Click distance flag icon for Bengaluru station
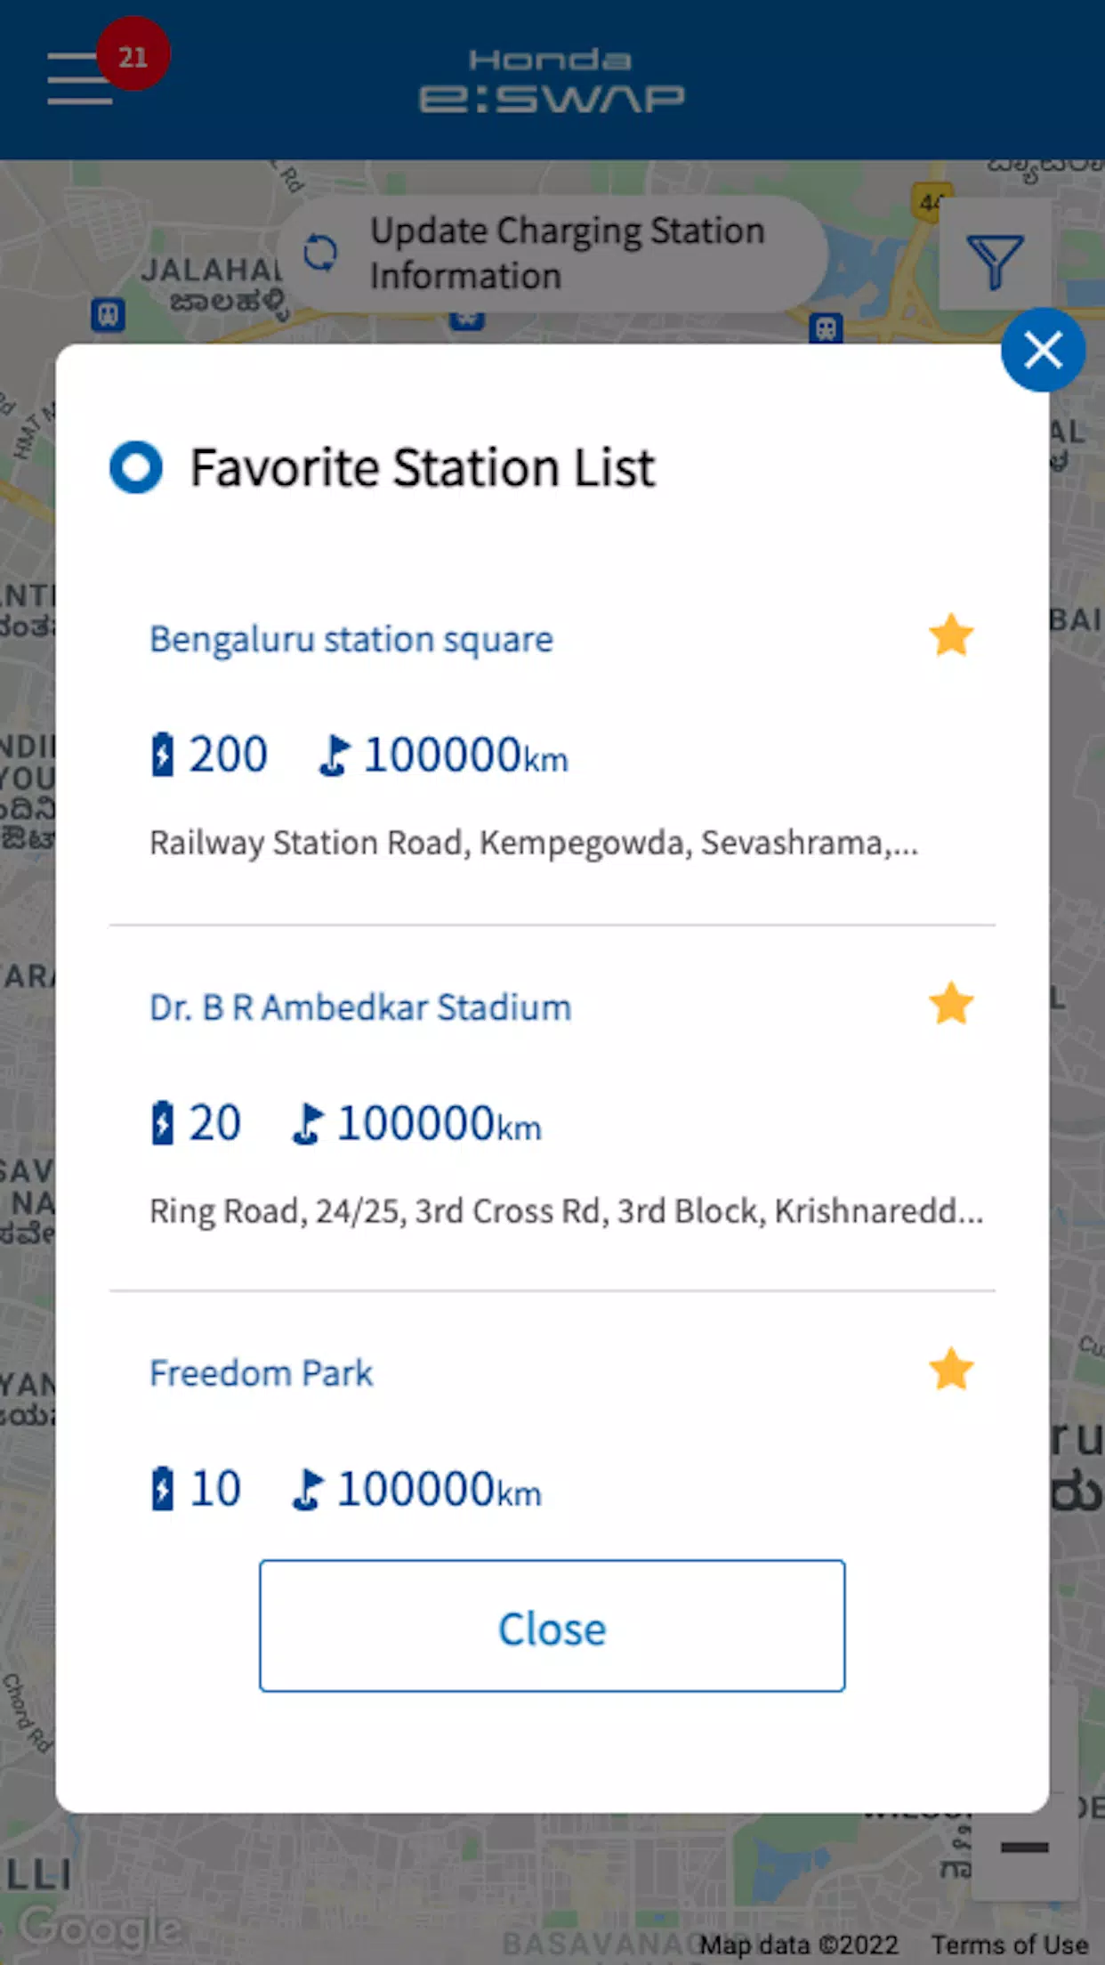 [x=335, y=755]
